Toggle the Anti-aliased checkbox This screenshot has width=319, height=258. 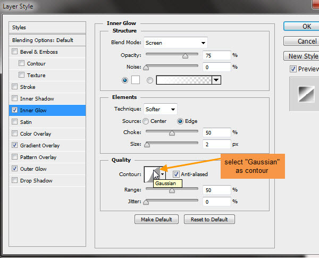(x=176, y=174)
